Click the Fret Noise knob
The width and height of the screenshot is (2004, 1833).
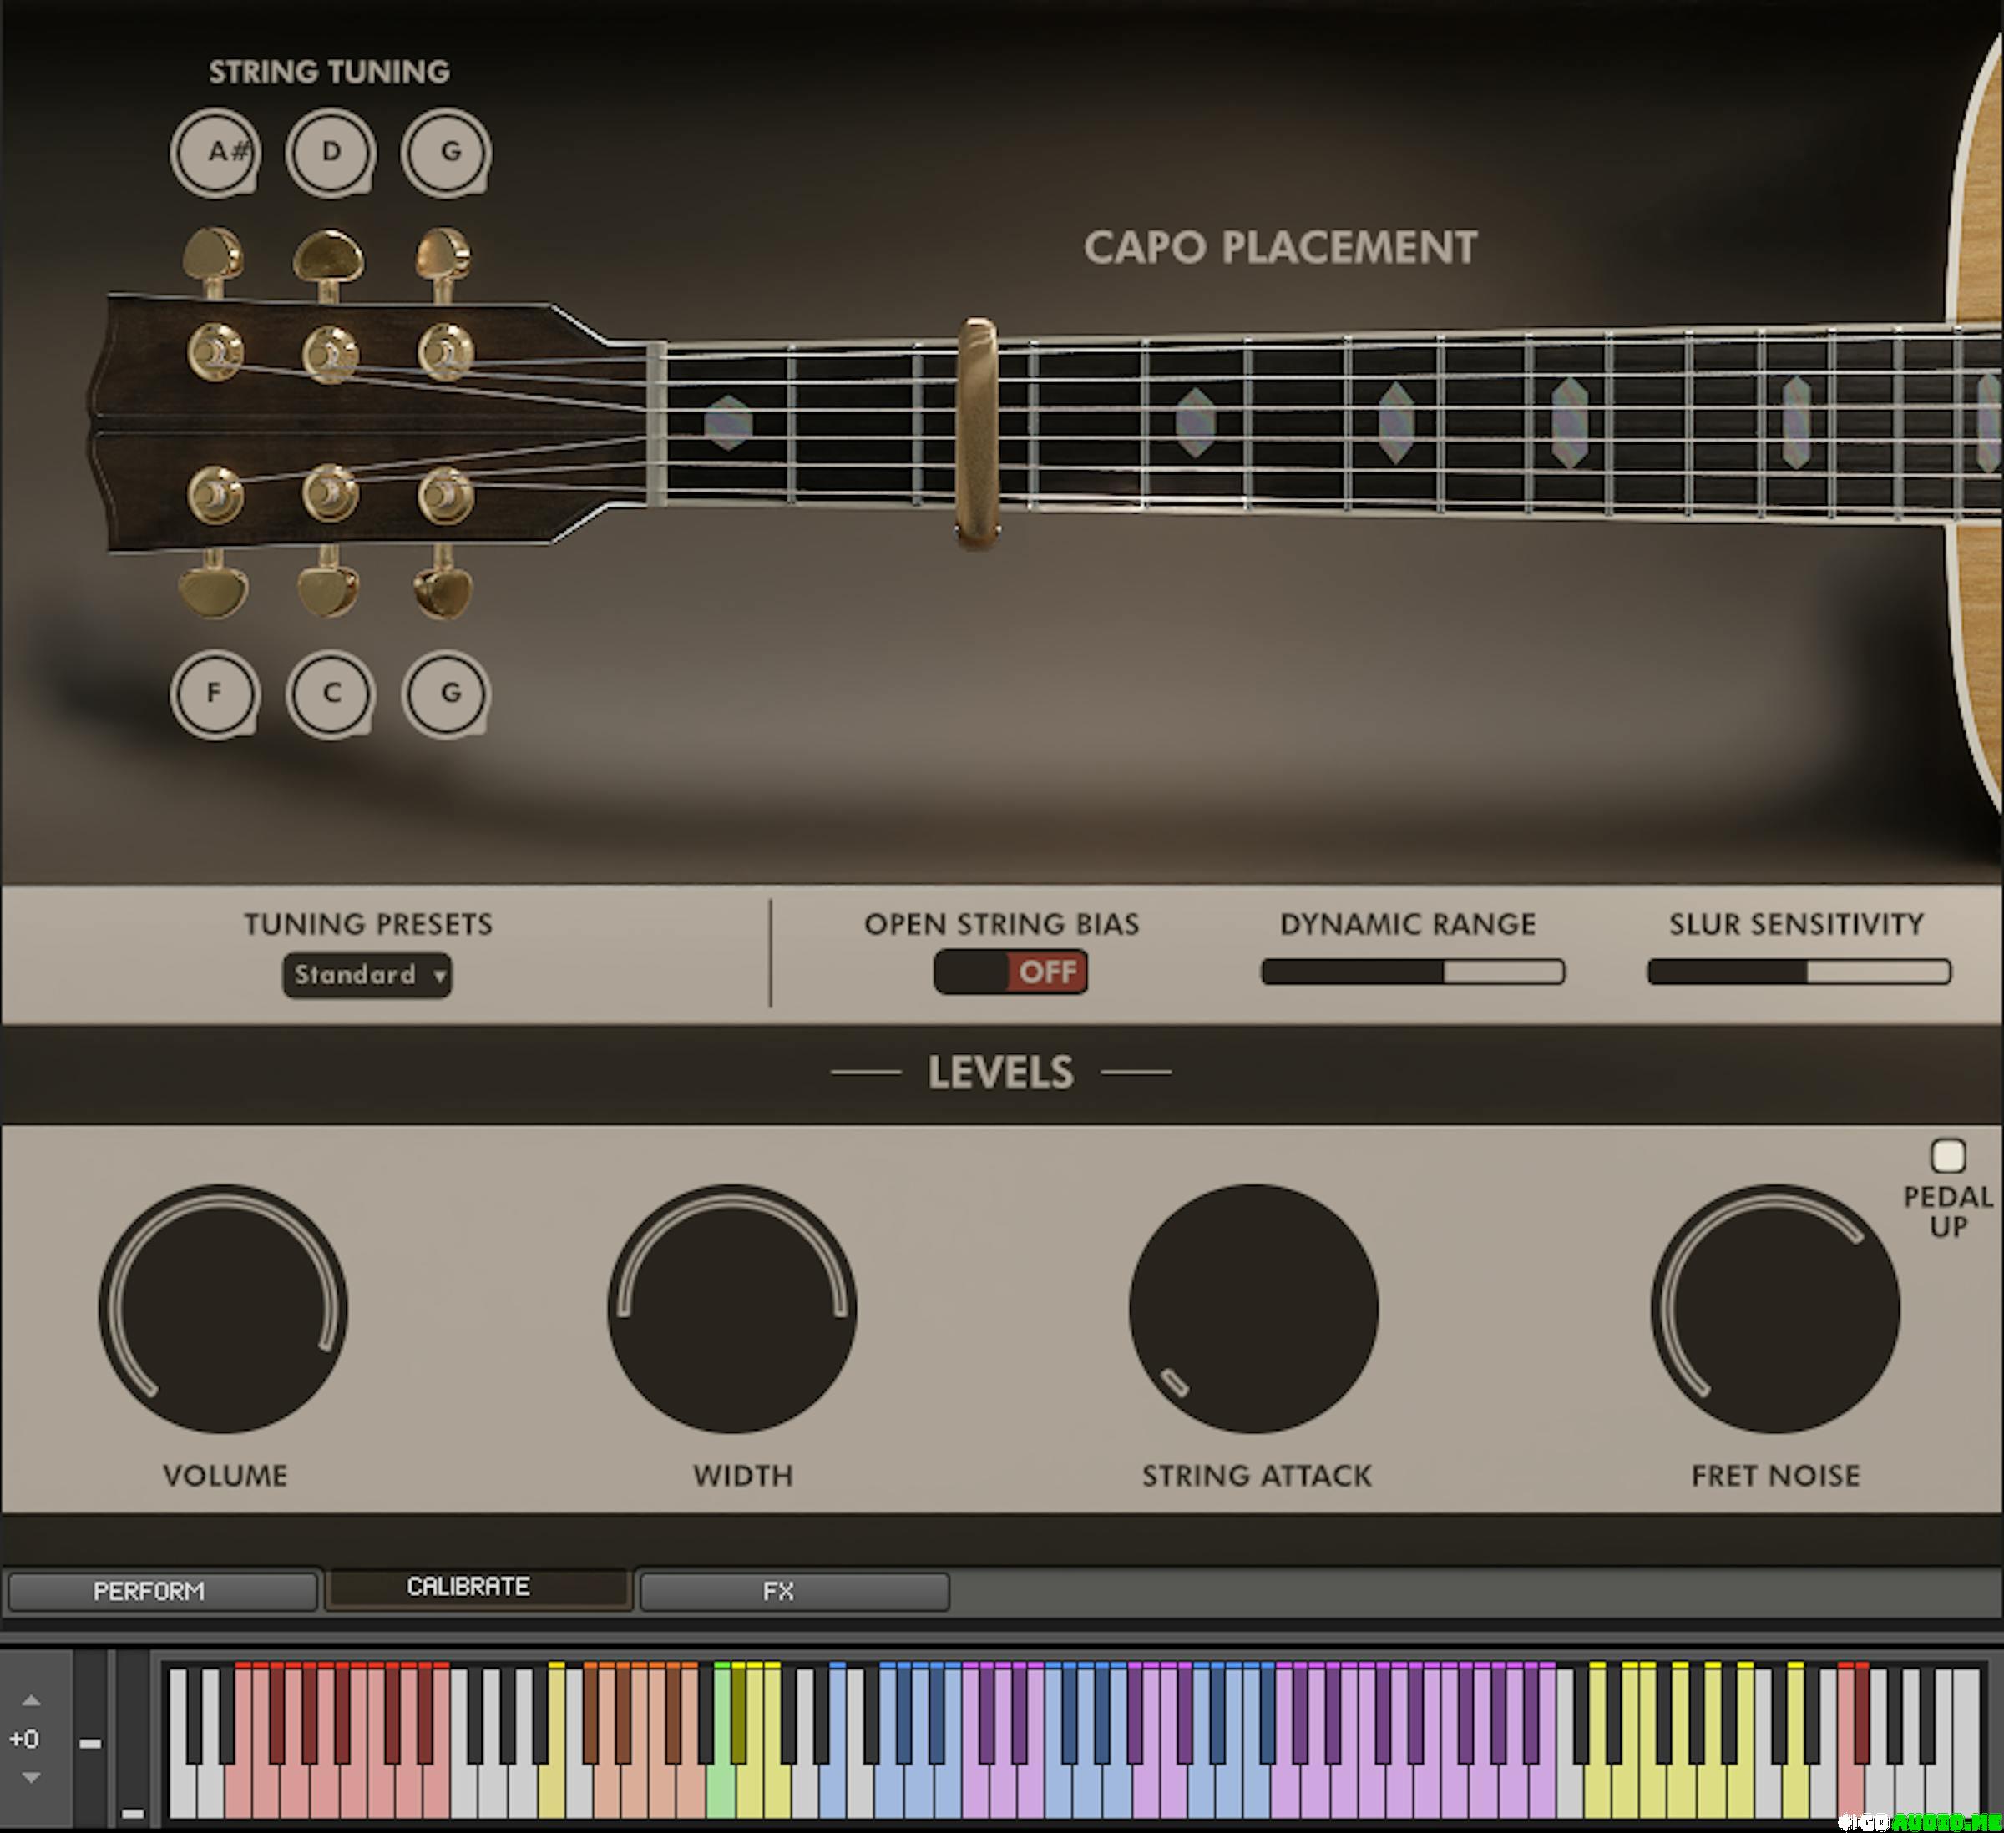tap(1775, 1307)
